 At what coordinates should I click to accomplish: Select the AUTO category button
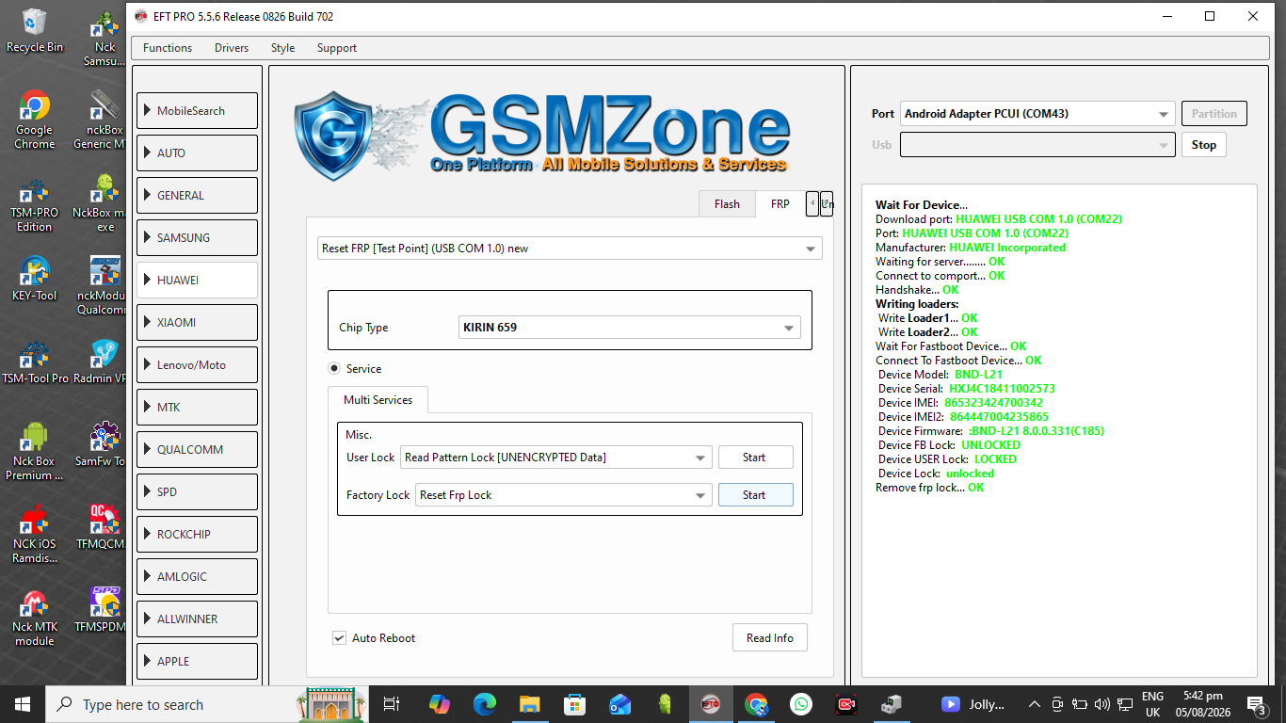(x=197, y=153)
